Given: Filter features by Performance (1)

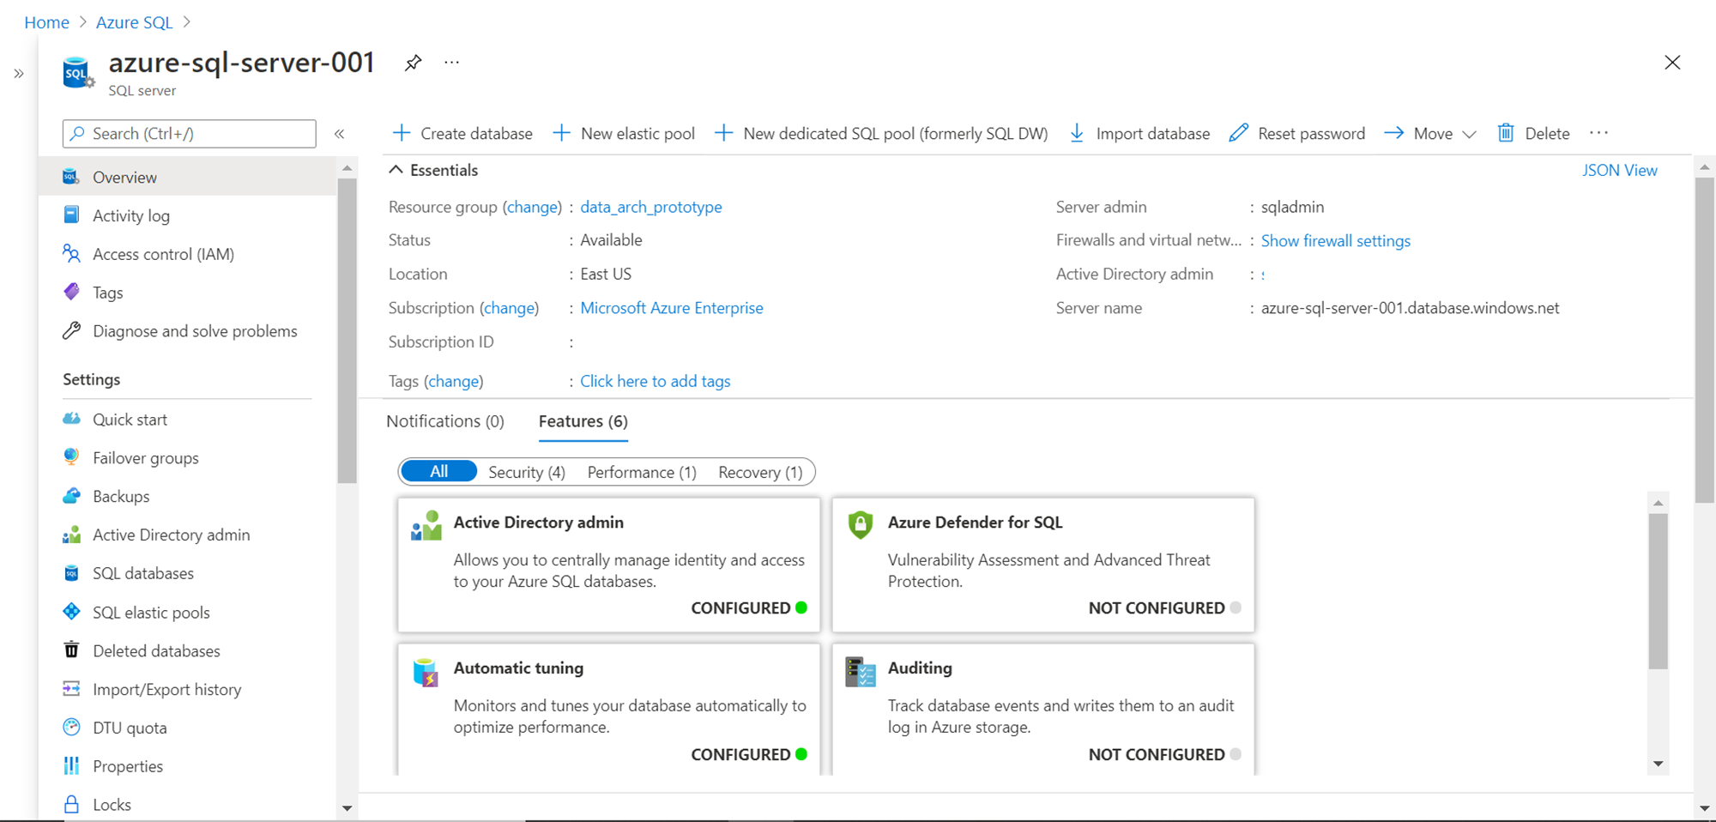Looking at the screenshot, I should tap(642, 472).
